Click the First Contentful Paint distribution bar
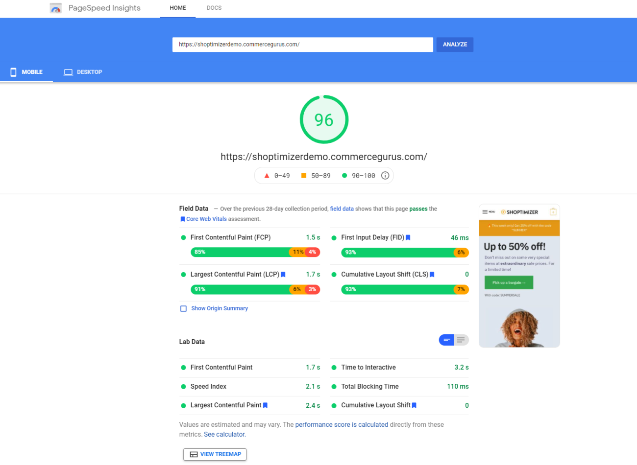 [255, 252]
